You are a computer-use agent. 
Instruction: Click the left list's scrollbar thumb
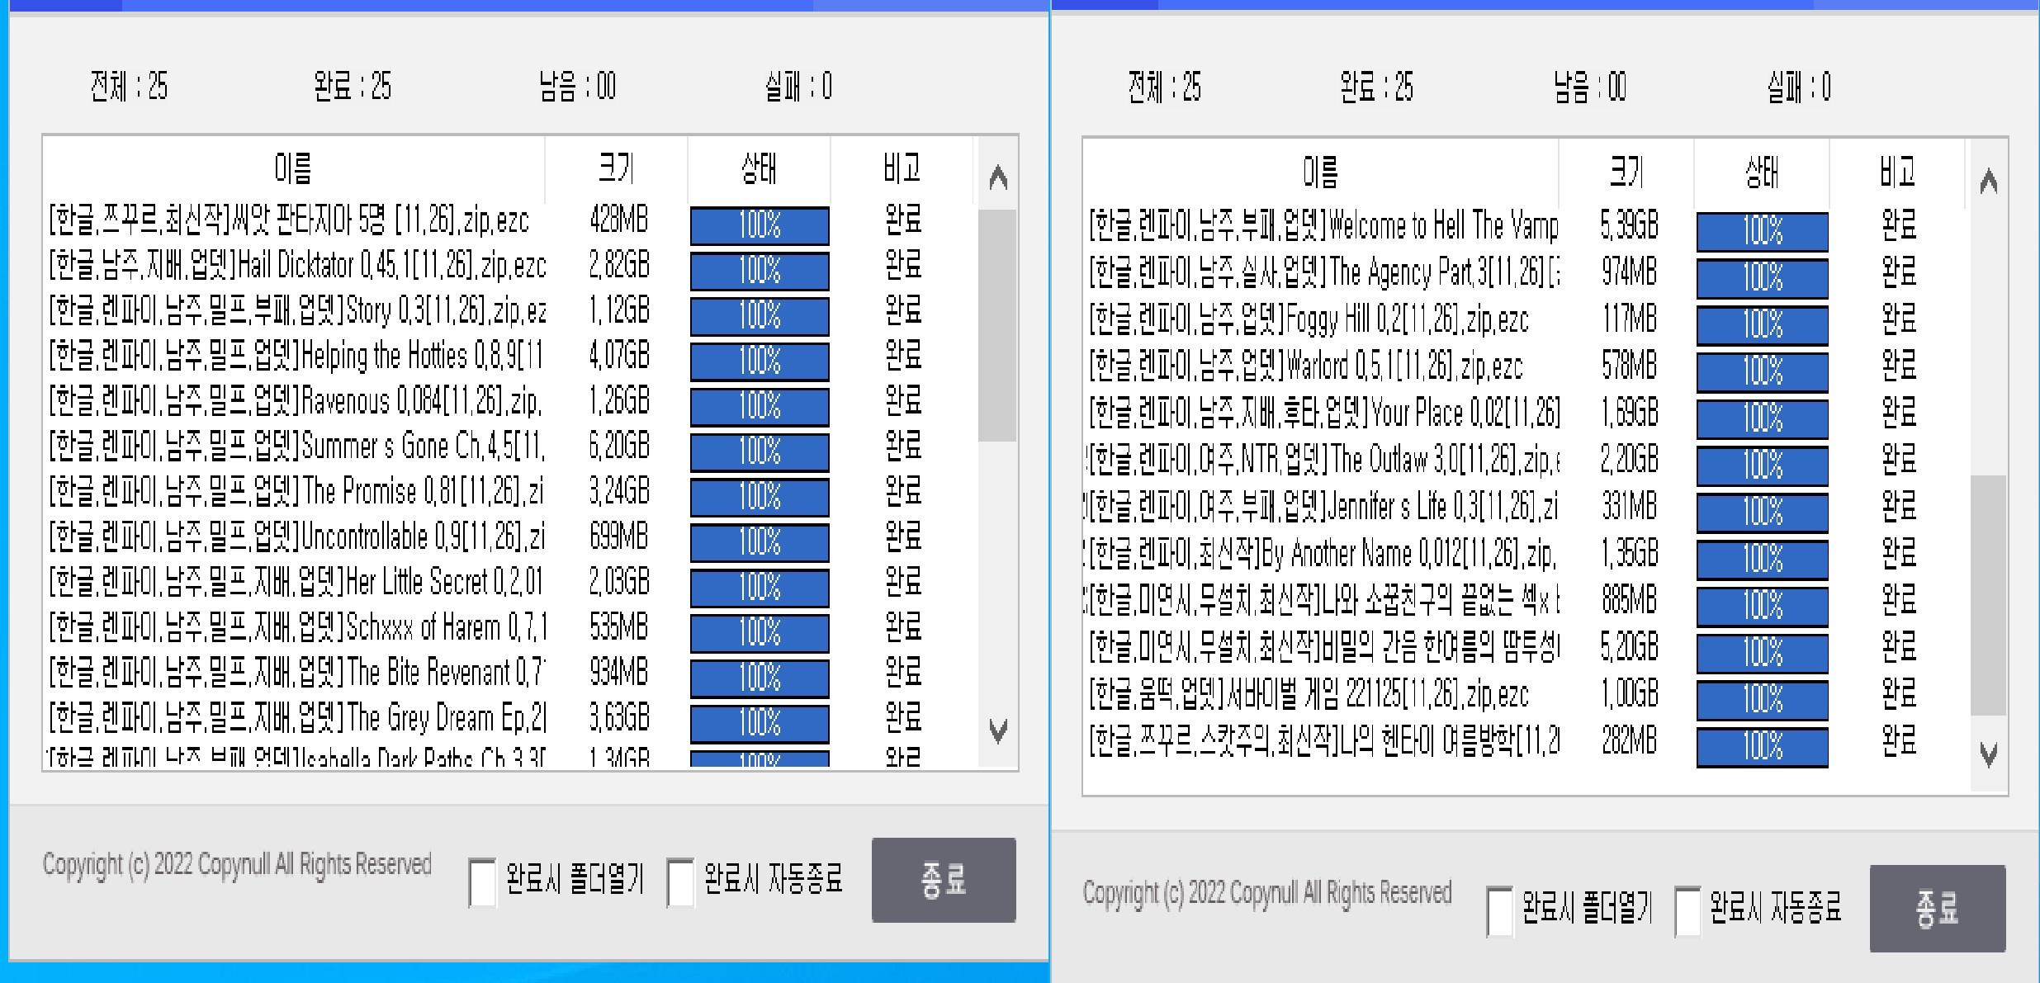point(997,325)
